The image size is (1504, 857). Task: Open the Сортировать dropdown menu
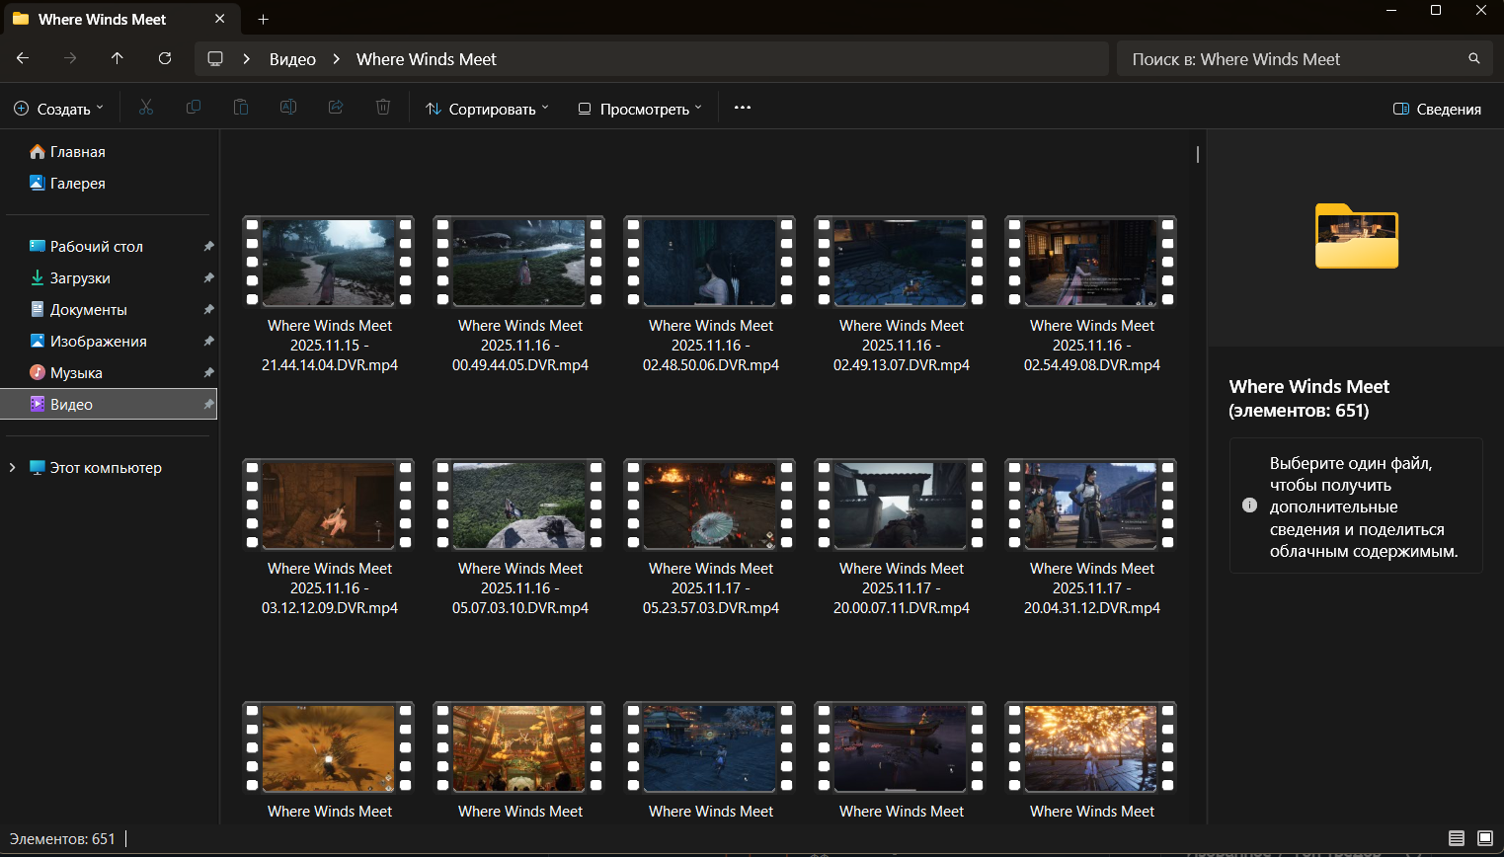click(x=487, y=109)
